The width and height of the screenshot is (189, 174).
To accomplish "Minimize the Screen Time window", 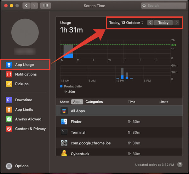I will coord(12,6).
